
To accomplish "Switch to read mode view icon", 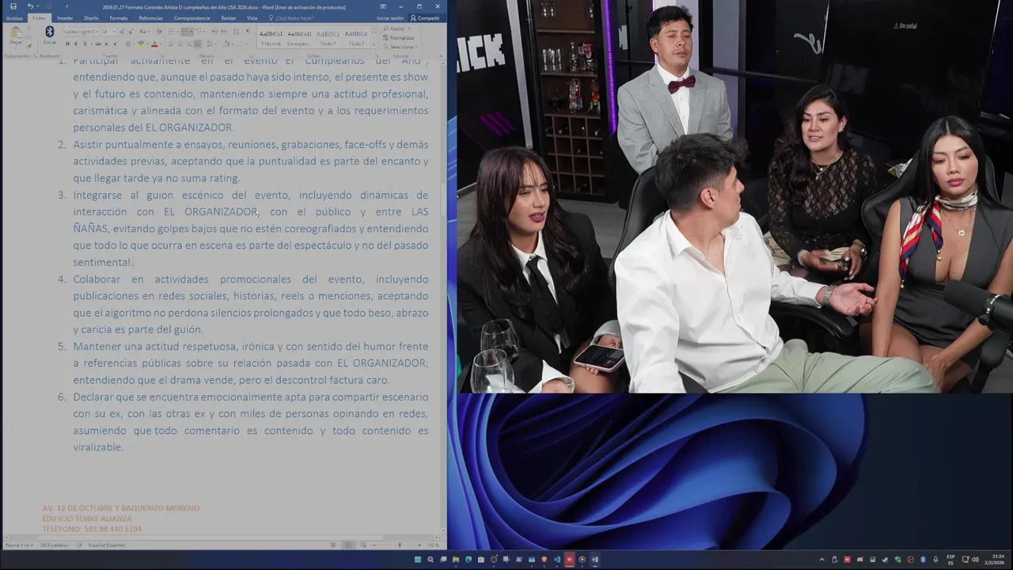I will point(333,545).
